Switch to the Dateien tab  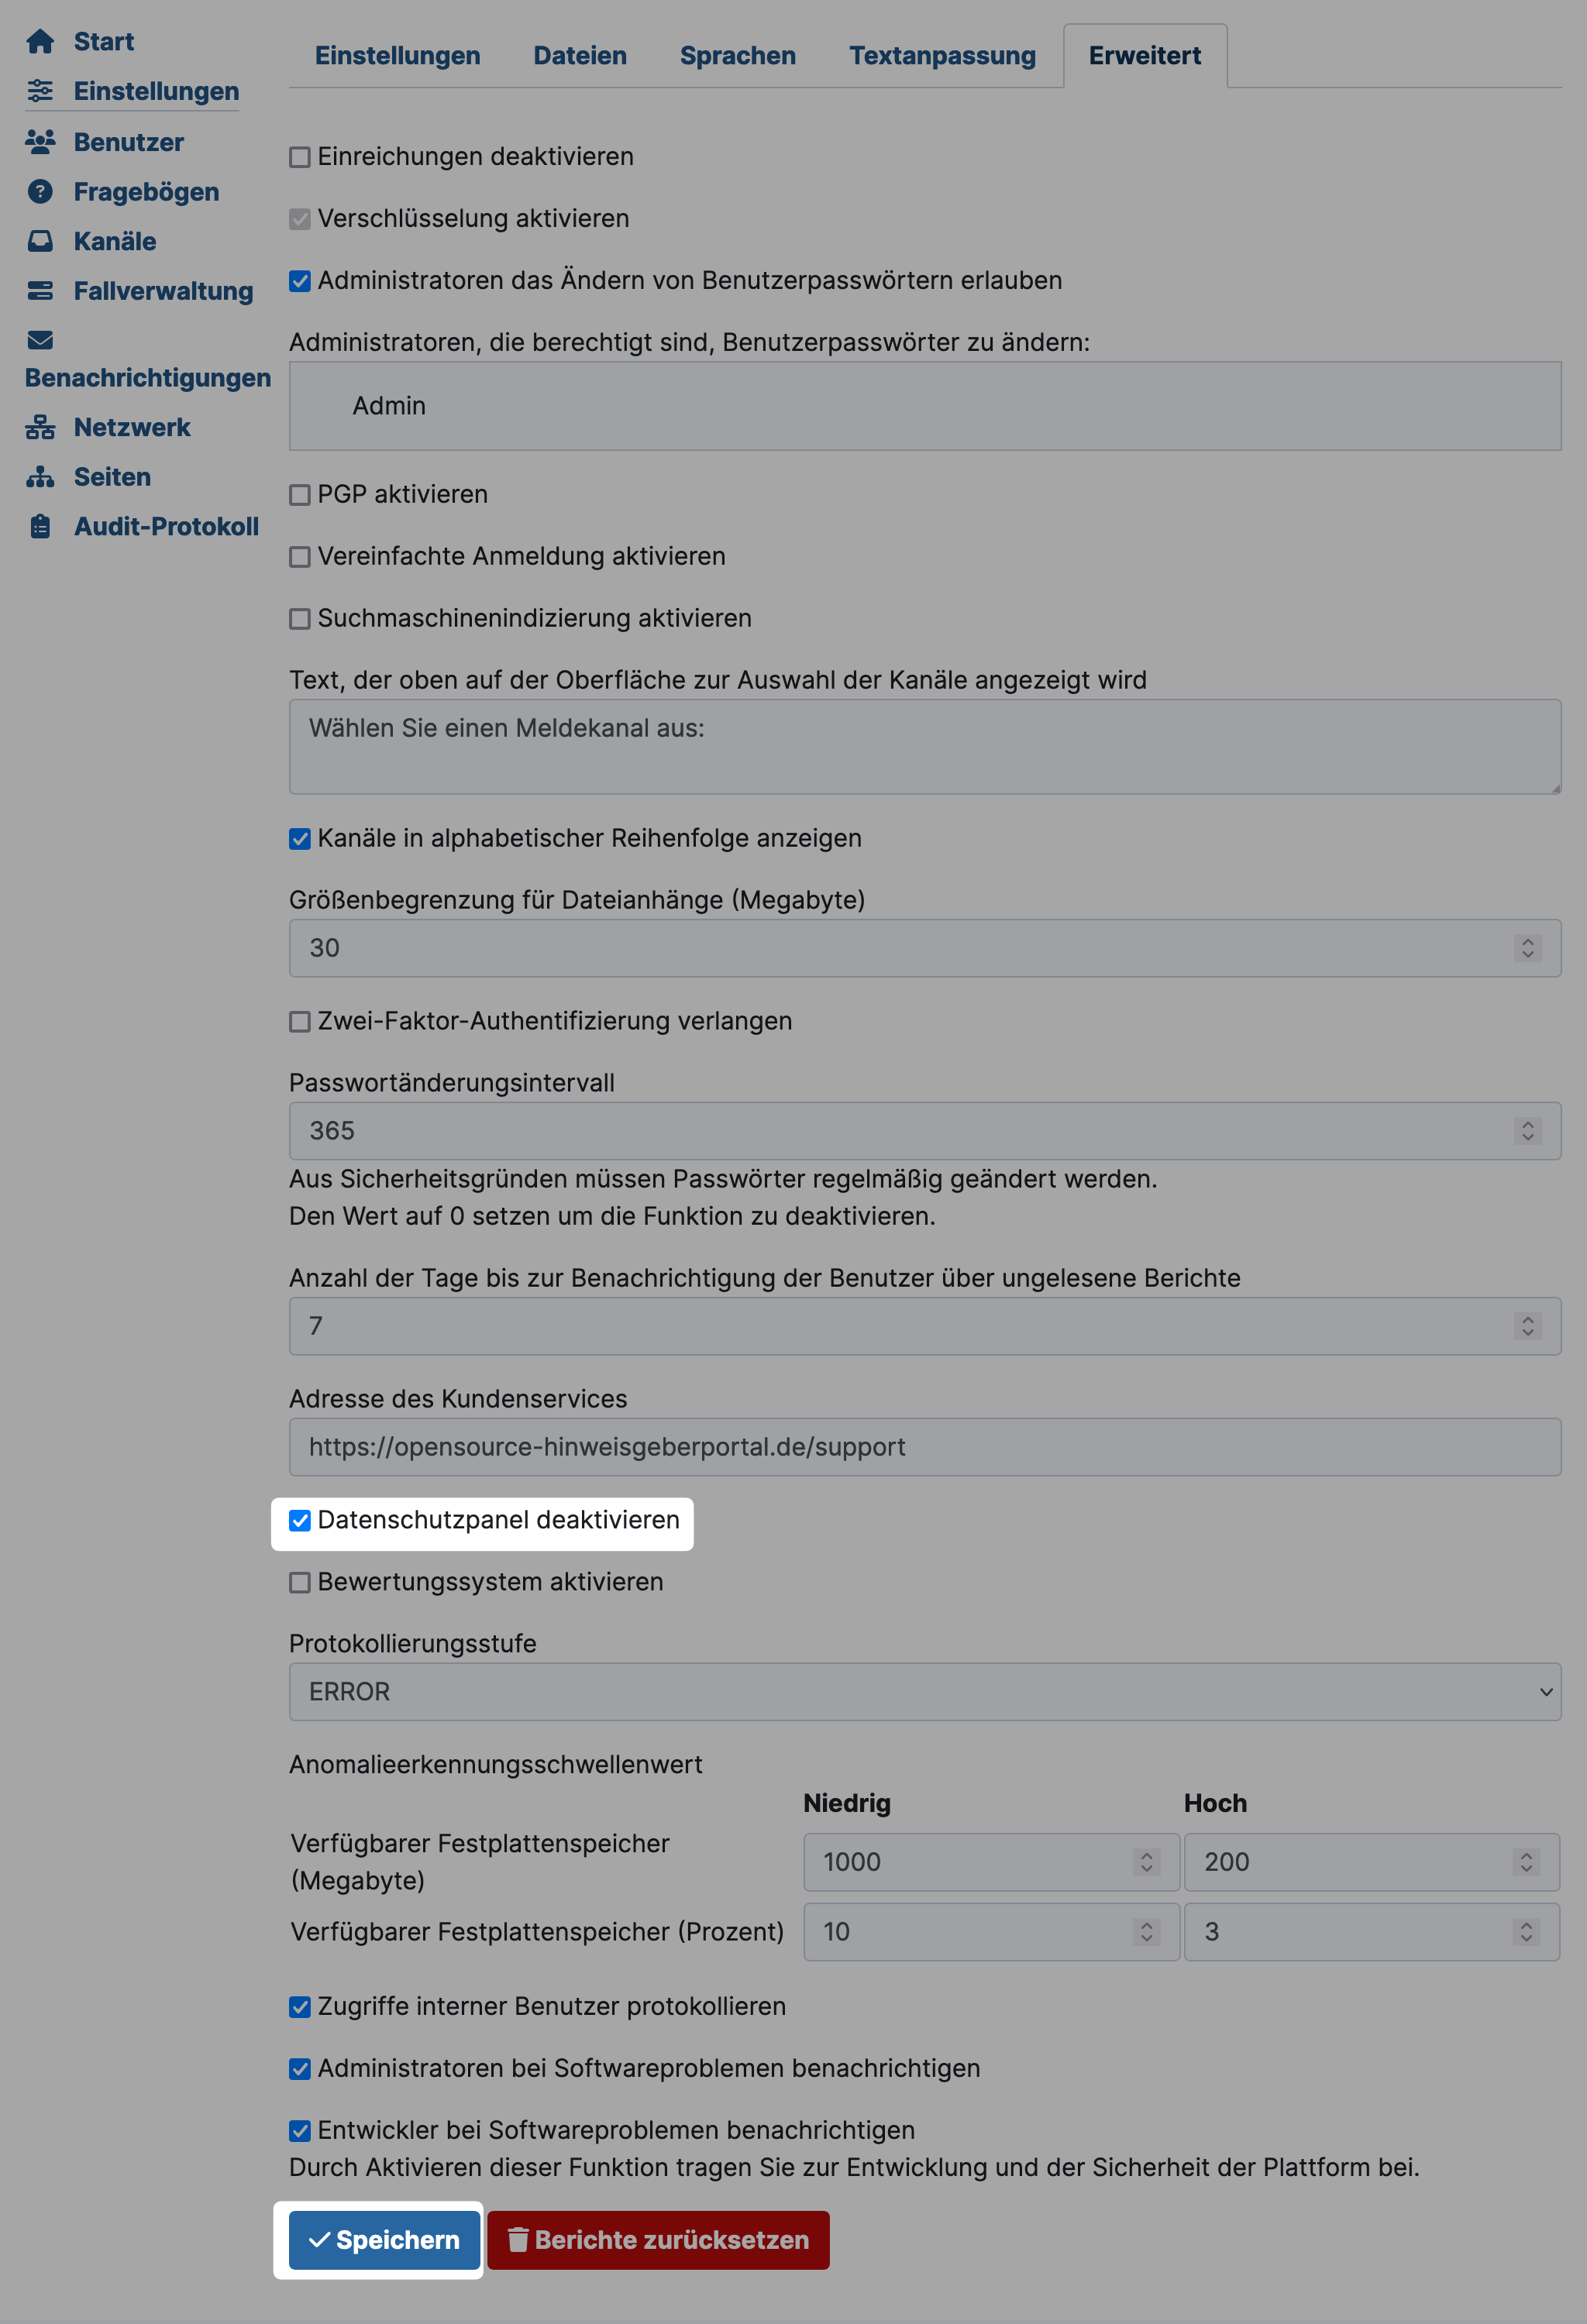[580, 53]
